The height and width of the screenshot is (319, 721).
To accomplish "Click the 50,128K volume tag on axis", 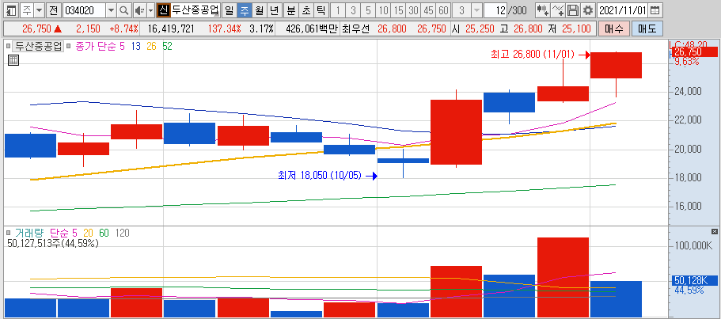I will coord(694,280).
